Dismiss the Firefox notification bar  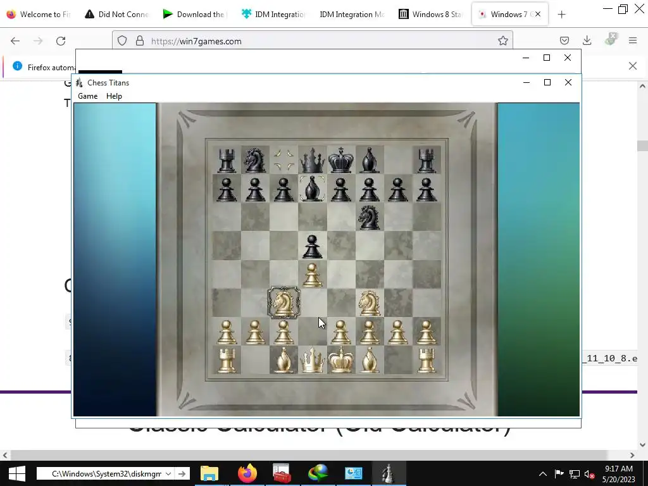pyautogui.click(x=632, y=66)
